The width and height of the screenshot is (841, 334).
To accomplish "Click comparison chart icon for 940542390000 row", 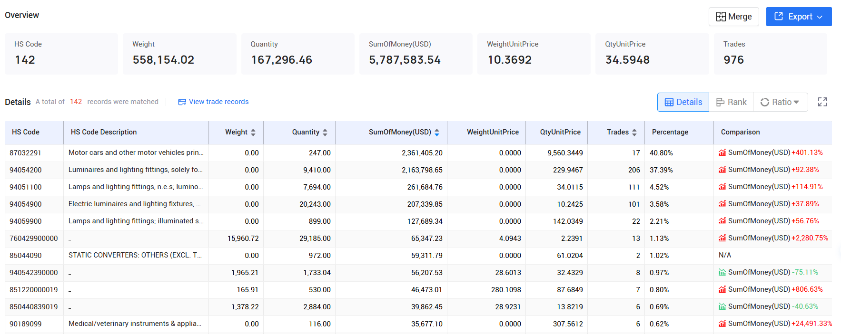I will [722, 272].
